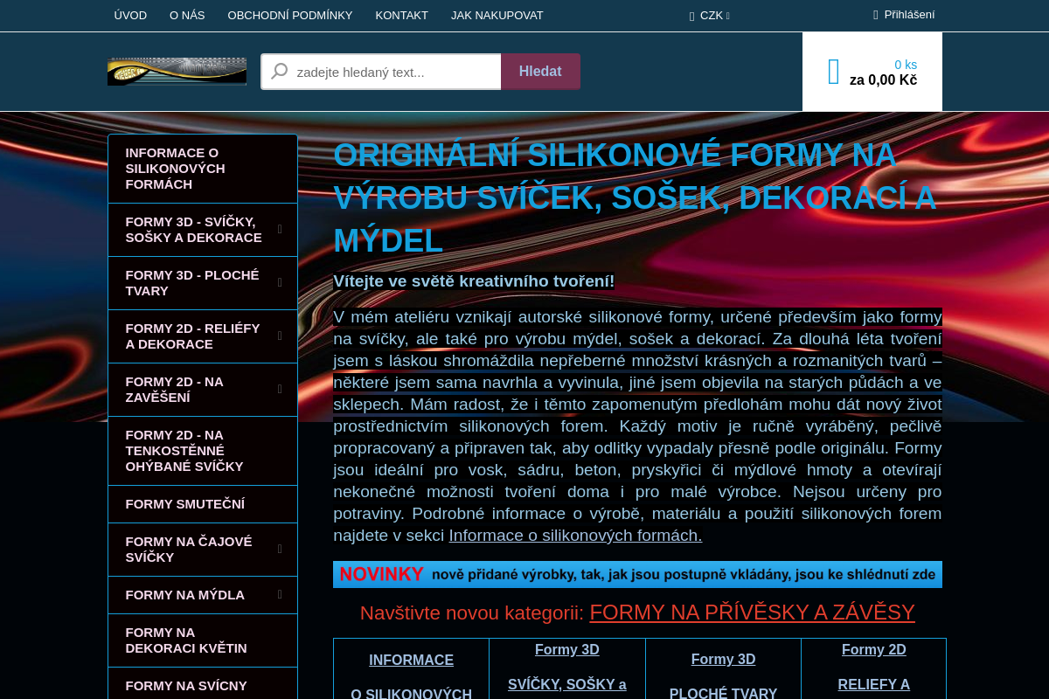Expand Formy 2D - Reliéfy a dekorace arrow
This screenshot has width=1049, height=699.
(x=280, y=336)
